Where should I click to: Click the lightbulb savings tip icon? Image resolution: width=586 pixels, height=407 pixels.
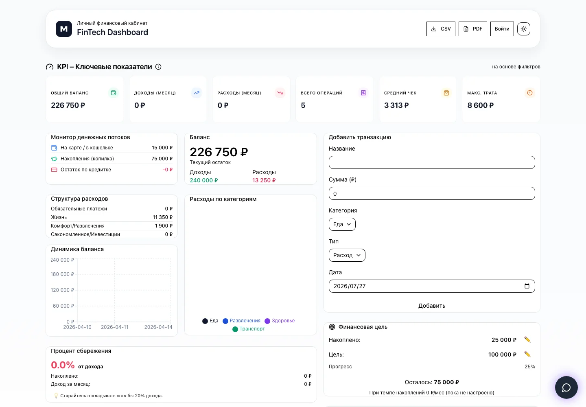(56, 396)
